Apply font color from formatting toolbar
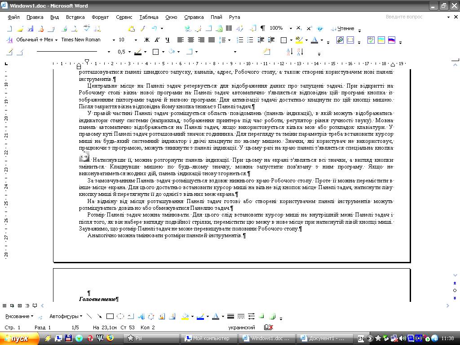Image resolution: width=460 pixels, height=345 pixels. coord(314,40)
